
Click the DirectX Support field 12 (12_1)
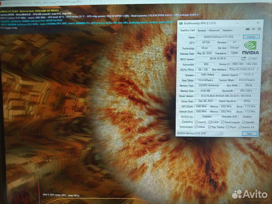click(x=249, y=74)
